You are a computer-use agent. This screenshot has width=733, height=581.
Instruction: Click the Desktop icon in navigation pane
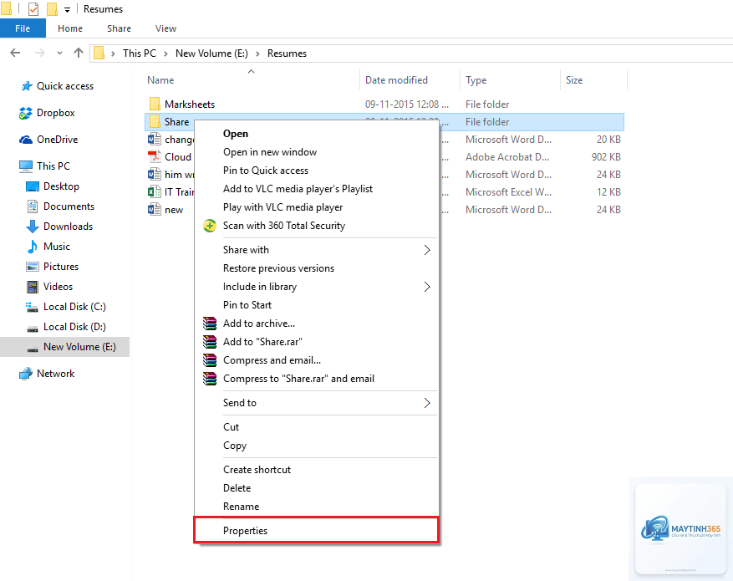[x=33, y=186]
